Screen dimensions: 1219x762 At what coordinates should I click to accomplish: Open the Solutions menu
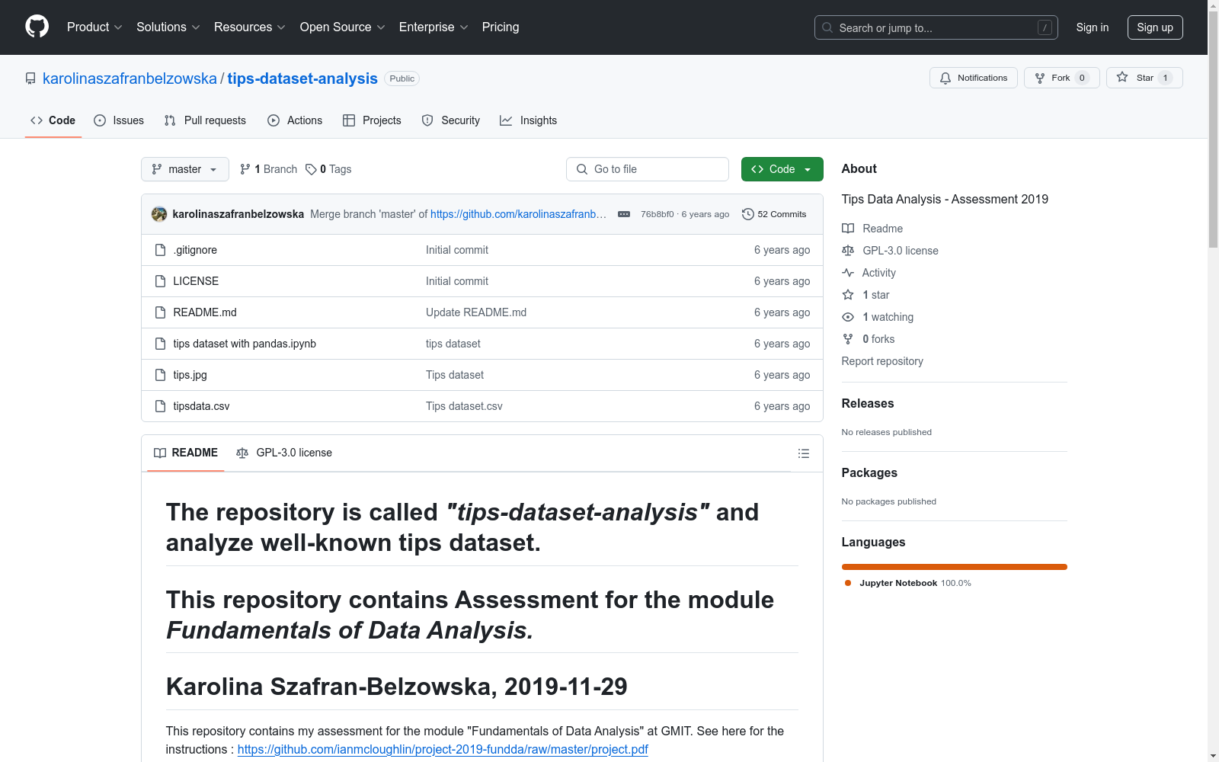[168, 27]
